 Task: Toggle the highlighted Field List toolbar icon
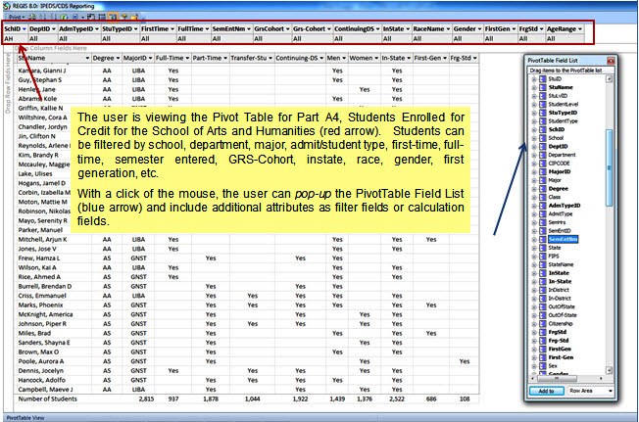(x=113, y=17)
